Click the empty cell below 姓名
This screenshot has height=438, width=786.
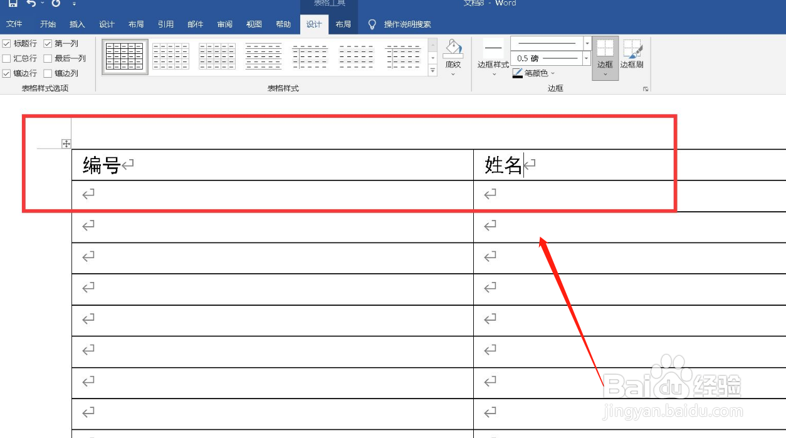pyautogui.click(x=630, y=196)
